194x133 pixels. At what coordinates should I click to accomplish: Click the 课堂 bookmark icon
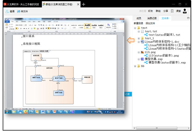click(x=172, y=11)
